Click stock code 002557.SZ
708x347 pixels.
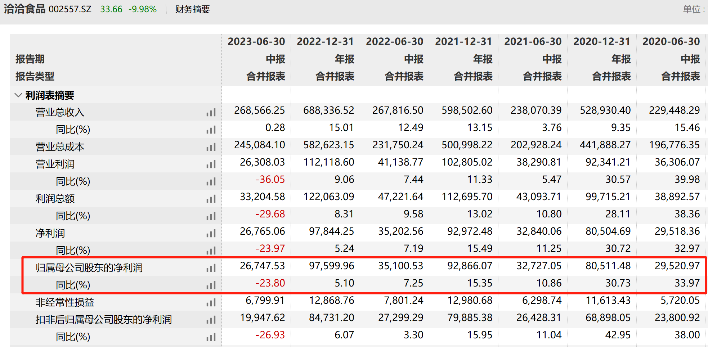point(70,9)
